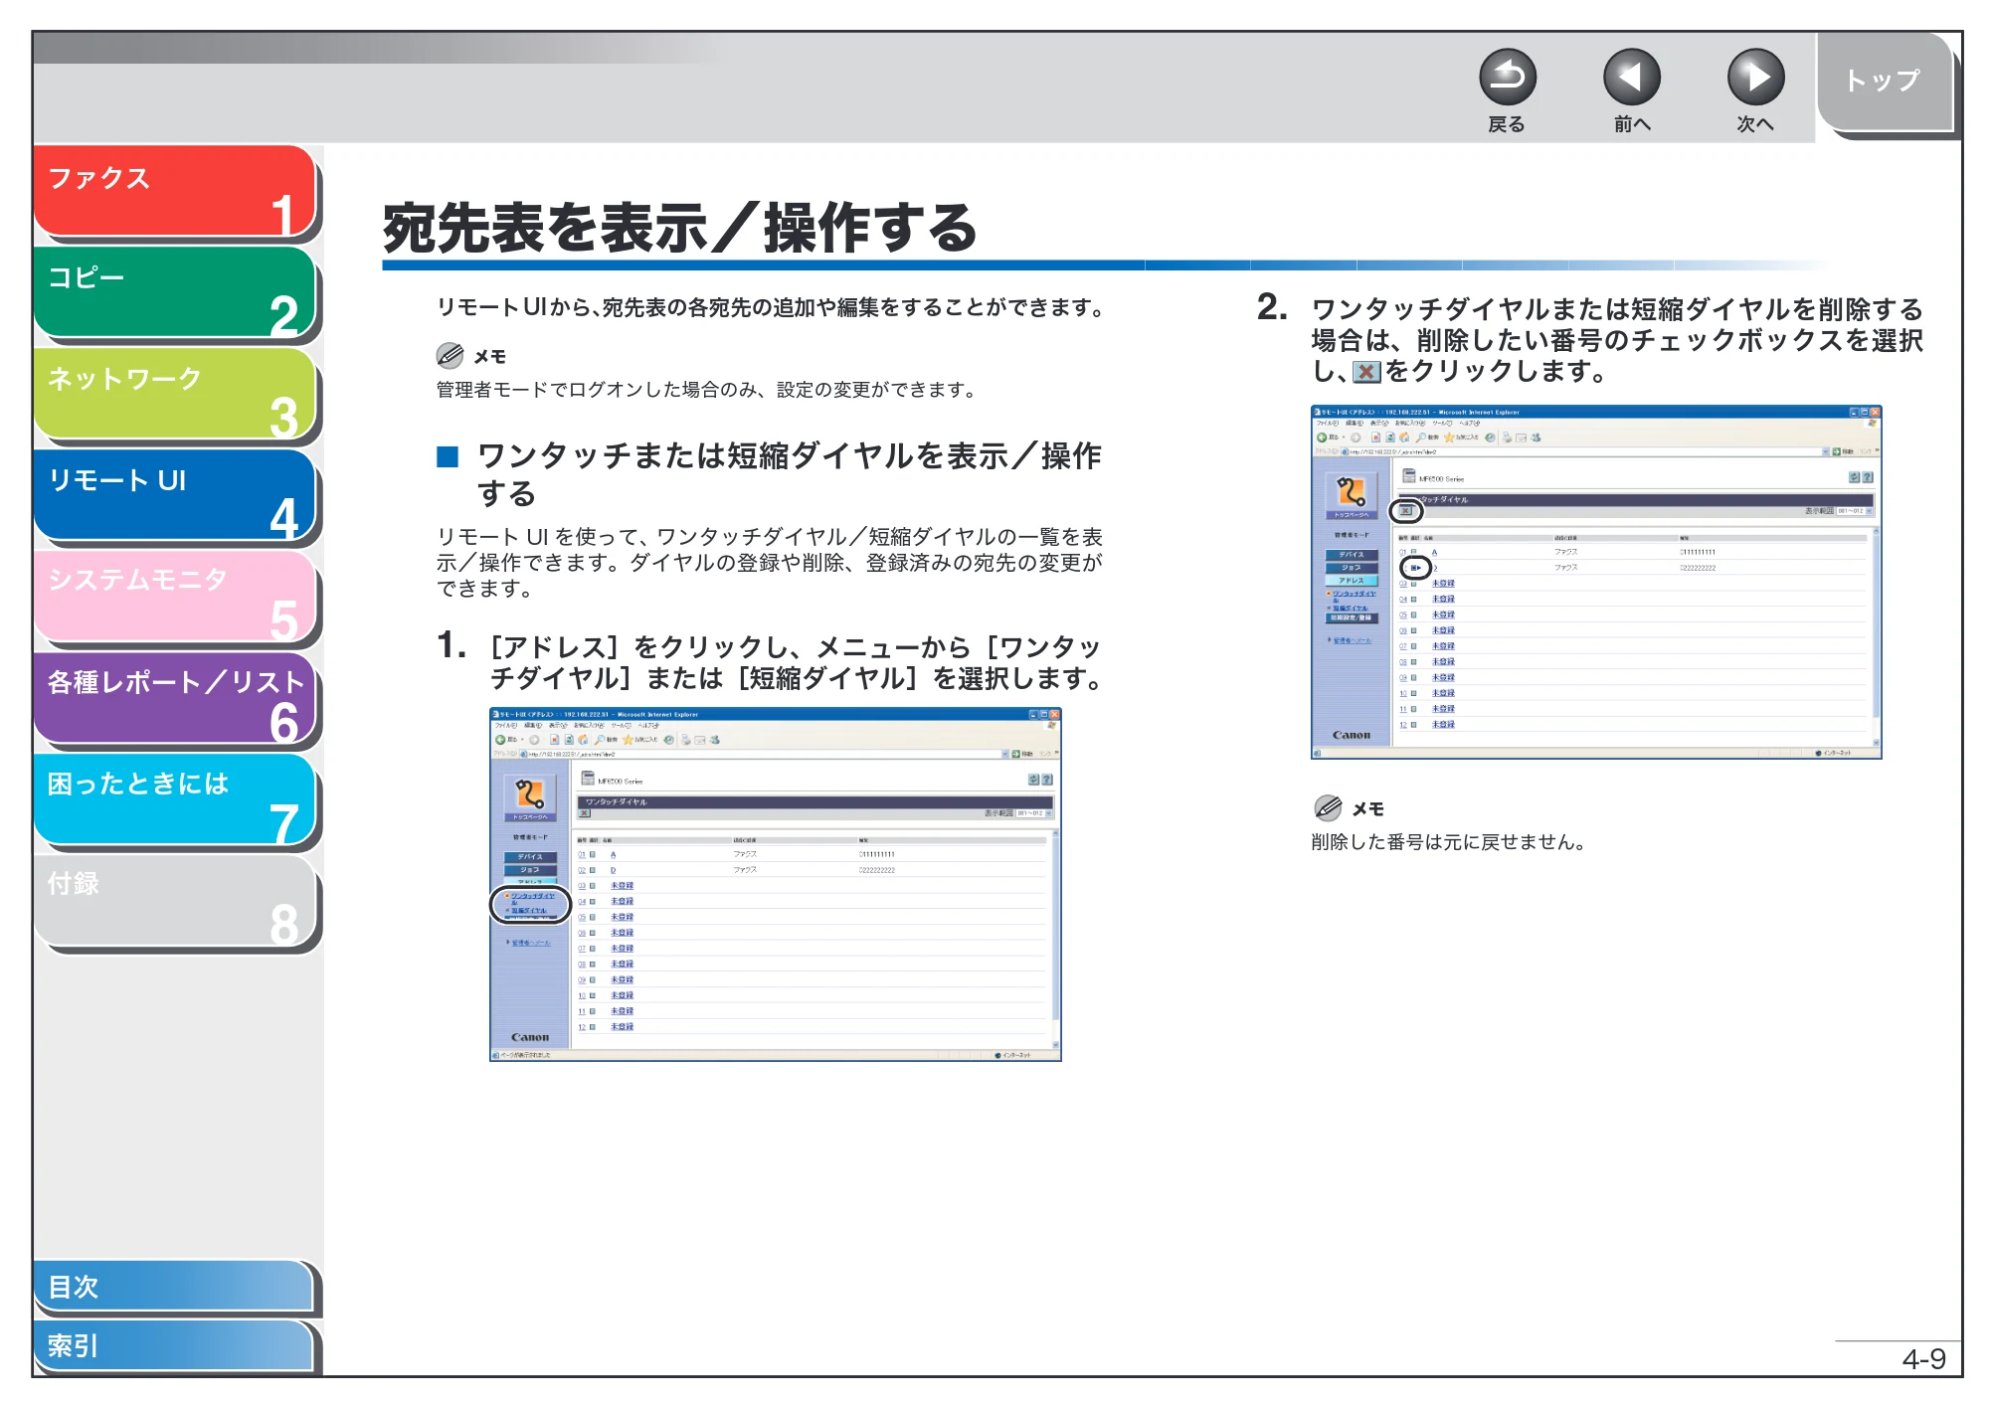Go to previous page with 前へ icon
This screenshot has height=1407, width=1989.
(x=1631, y=78)
